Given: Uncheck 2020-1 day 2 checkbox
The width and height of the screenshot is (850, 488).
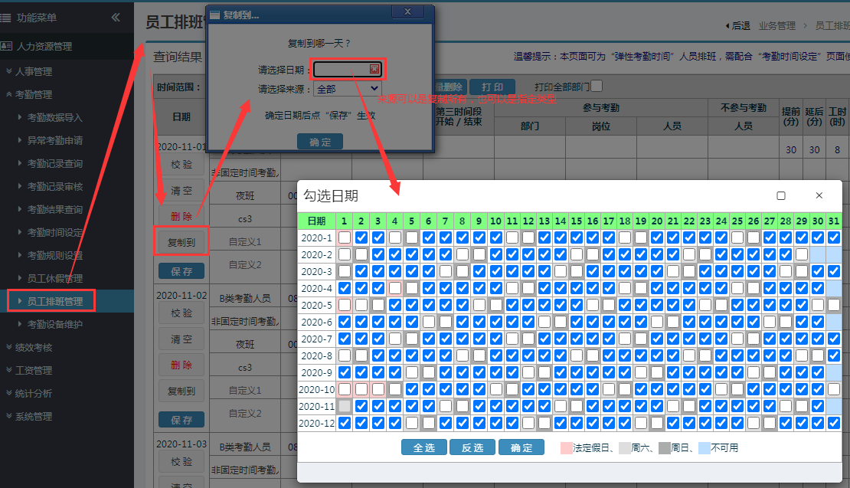Looking at the screenshot, I should [361, 237].
